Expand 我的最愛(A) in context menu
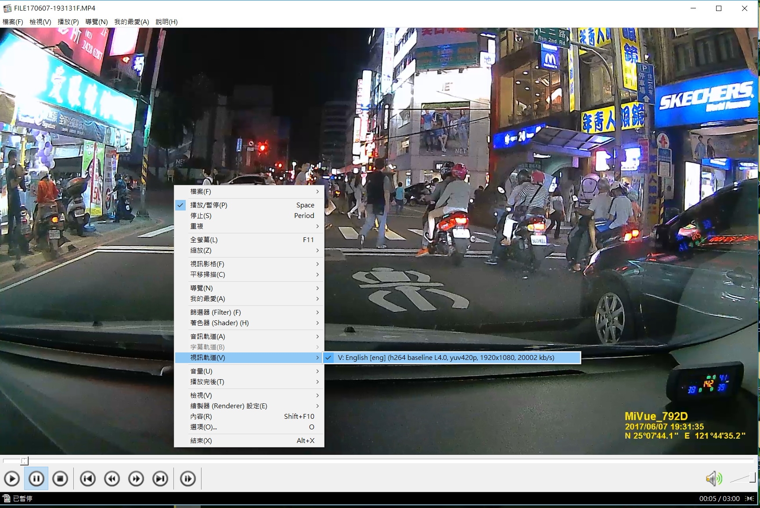The image size is (760, 508). click(249, 299)
